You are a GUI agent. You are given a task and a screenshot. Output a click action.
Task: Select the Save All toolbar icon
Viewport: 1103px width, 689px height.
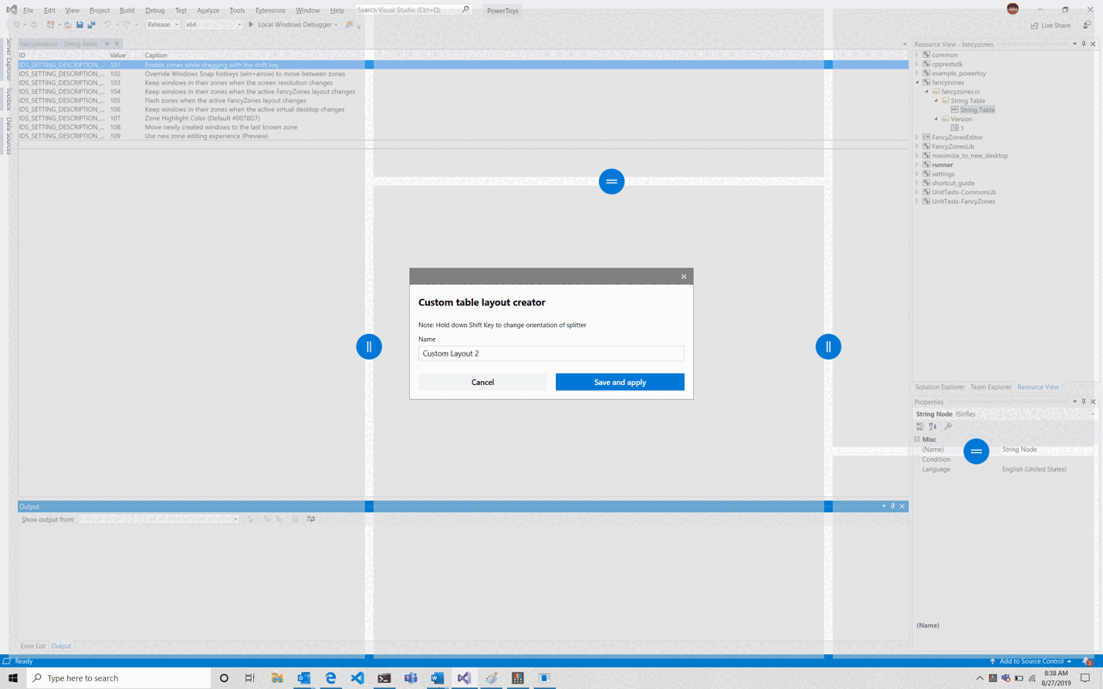point(91,25)
